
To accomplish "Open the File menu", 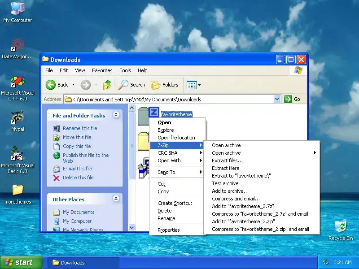I will pos(49,70).
